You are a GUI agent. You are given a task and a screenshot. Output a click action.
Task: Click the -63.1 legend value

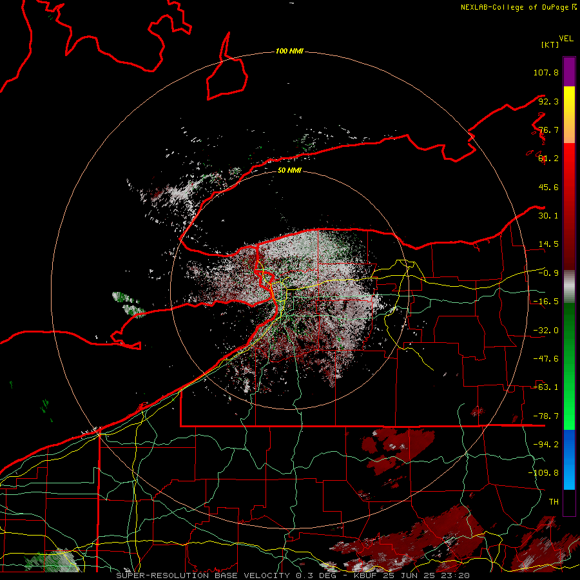(546, 387)
